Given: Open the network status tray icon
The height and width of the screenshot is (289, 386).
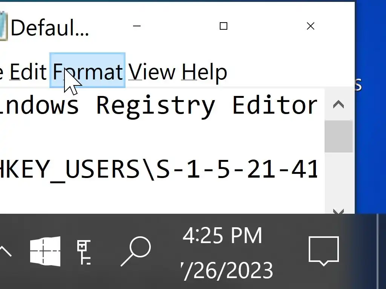Looking at the screenshot, I should (84, 252).
